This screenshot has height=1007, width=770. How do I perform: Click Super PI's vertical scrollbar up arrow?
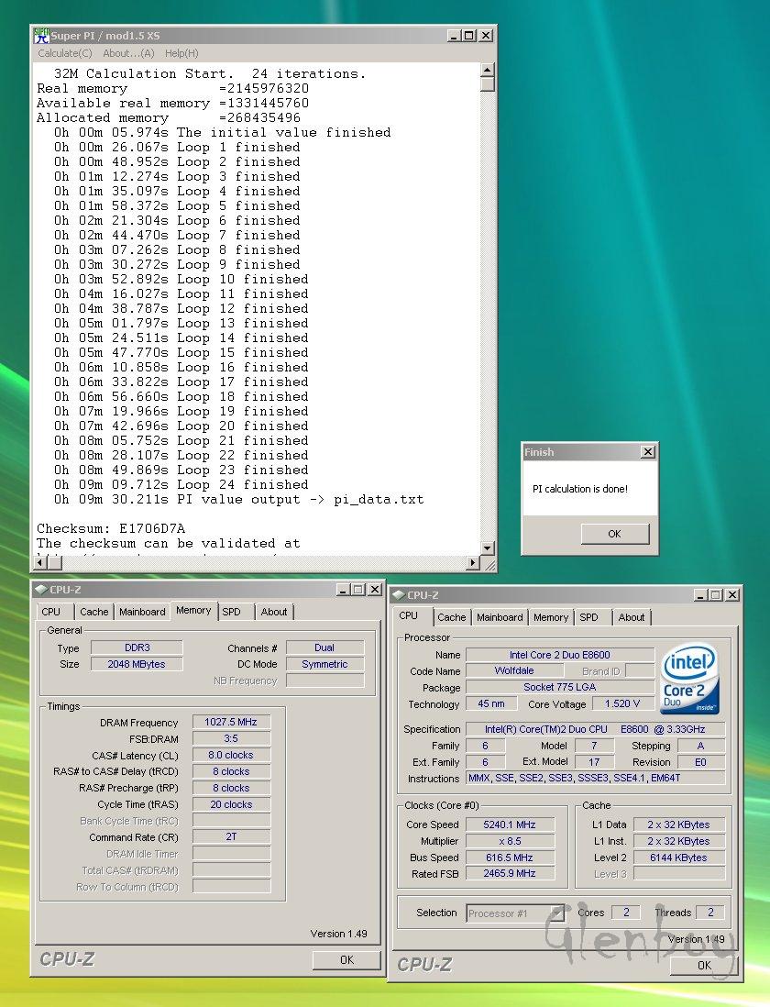[x=487, y=70]
